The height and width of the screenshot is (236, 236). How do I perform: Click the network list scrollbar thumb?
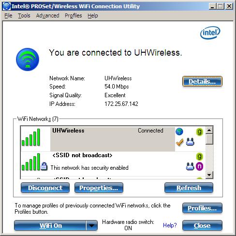point(209,139)
